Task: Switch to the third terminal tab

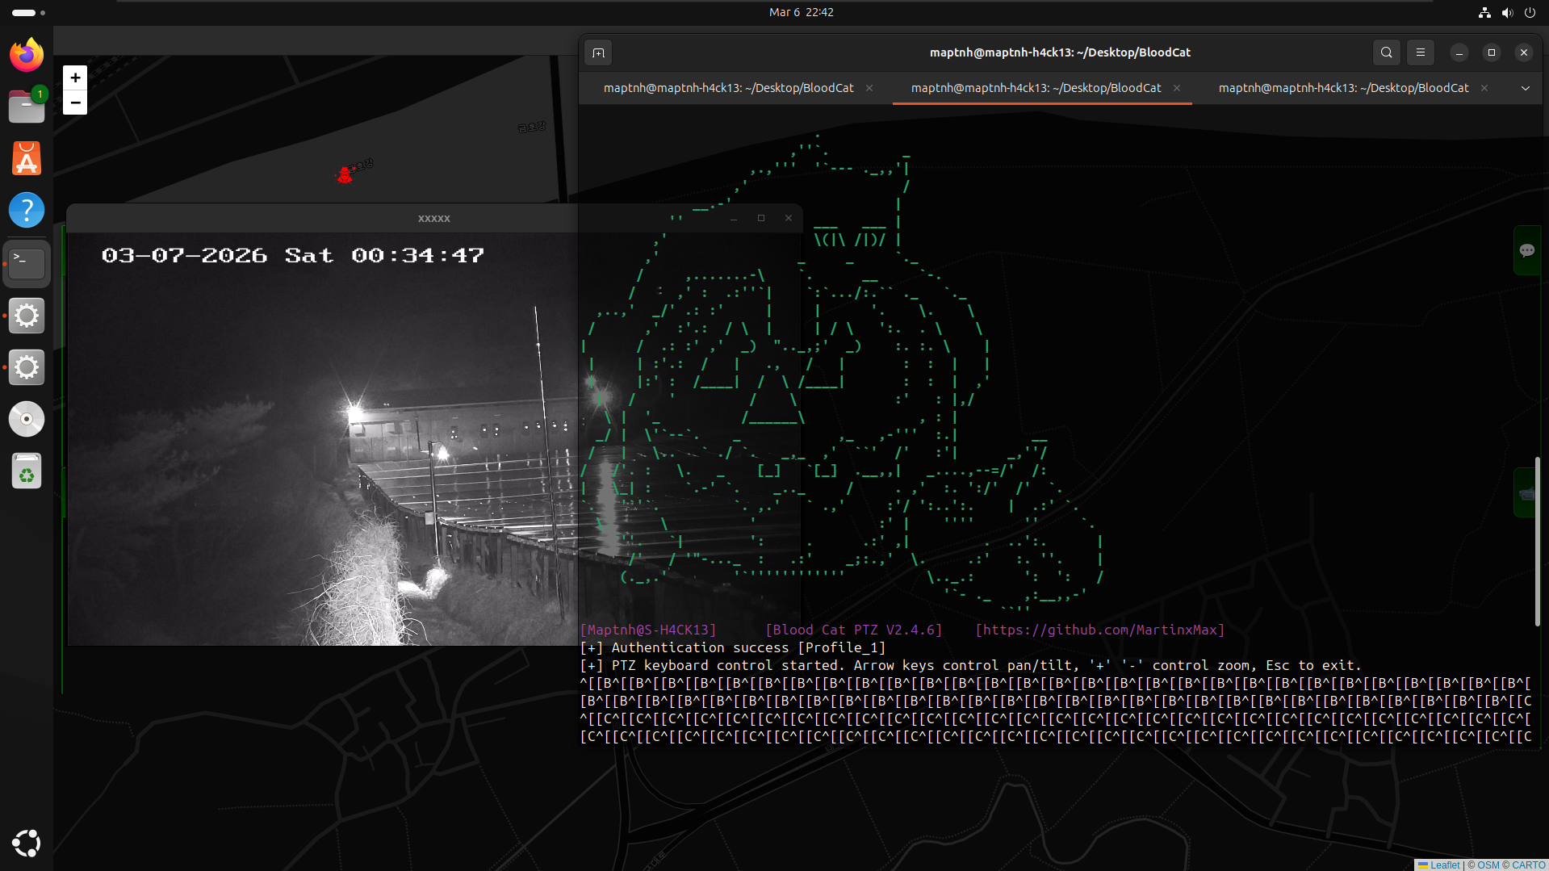Action: (1344, 88)
